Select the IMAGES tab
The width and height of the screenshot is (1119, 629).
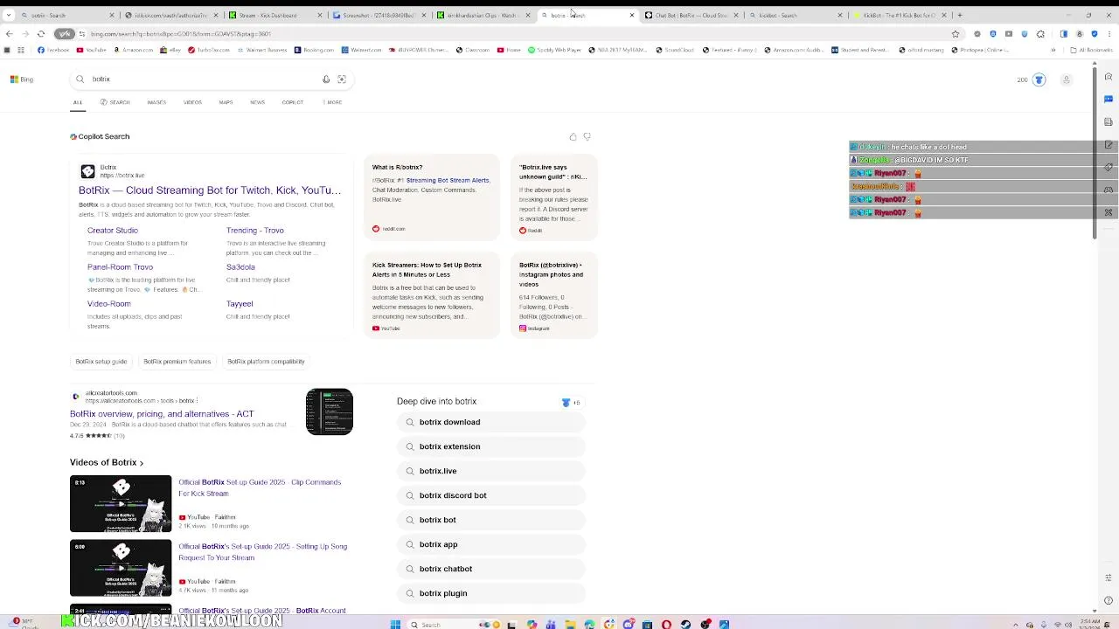click(x=156, y=102)
